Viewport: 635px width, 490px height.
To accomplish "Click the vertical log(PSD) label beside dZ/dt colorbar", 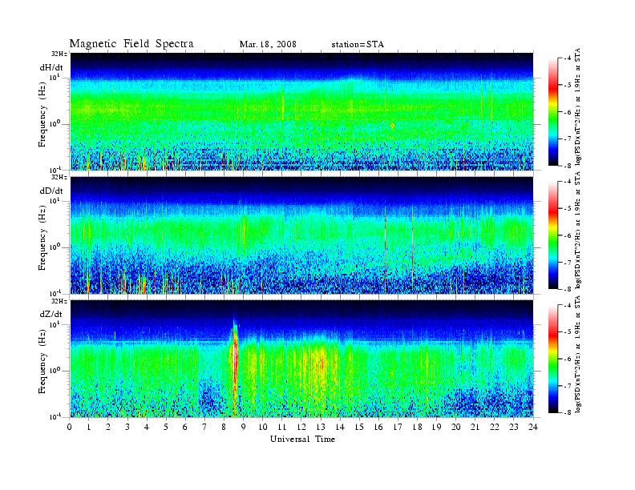I will pos(577,354).
